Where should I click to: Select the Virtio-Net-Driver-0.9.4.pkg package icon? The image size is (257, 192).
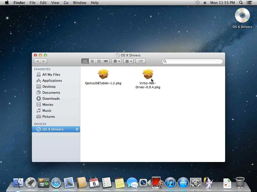(148, 74)
